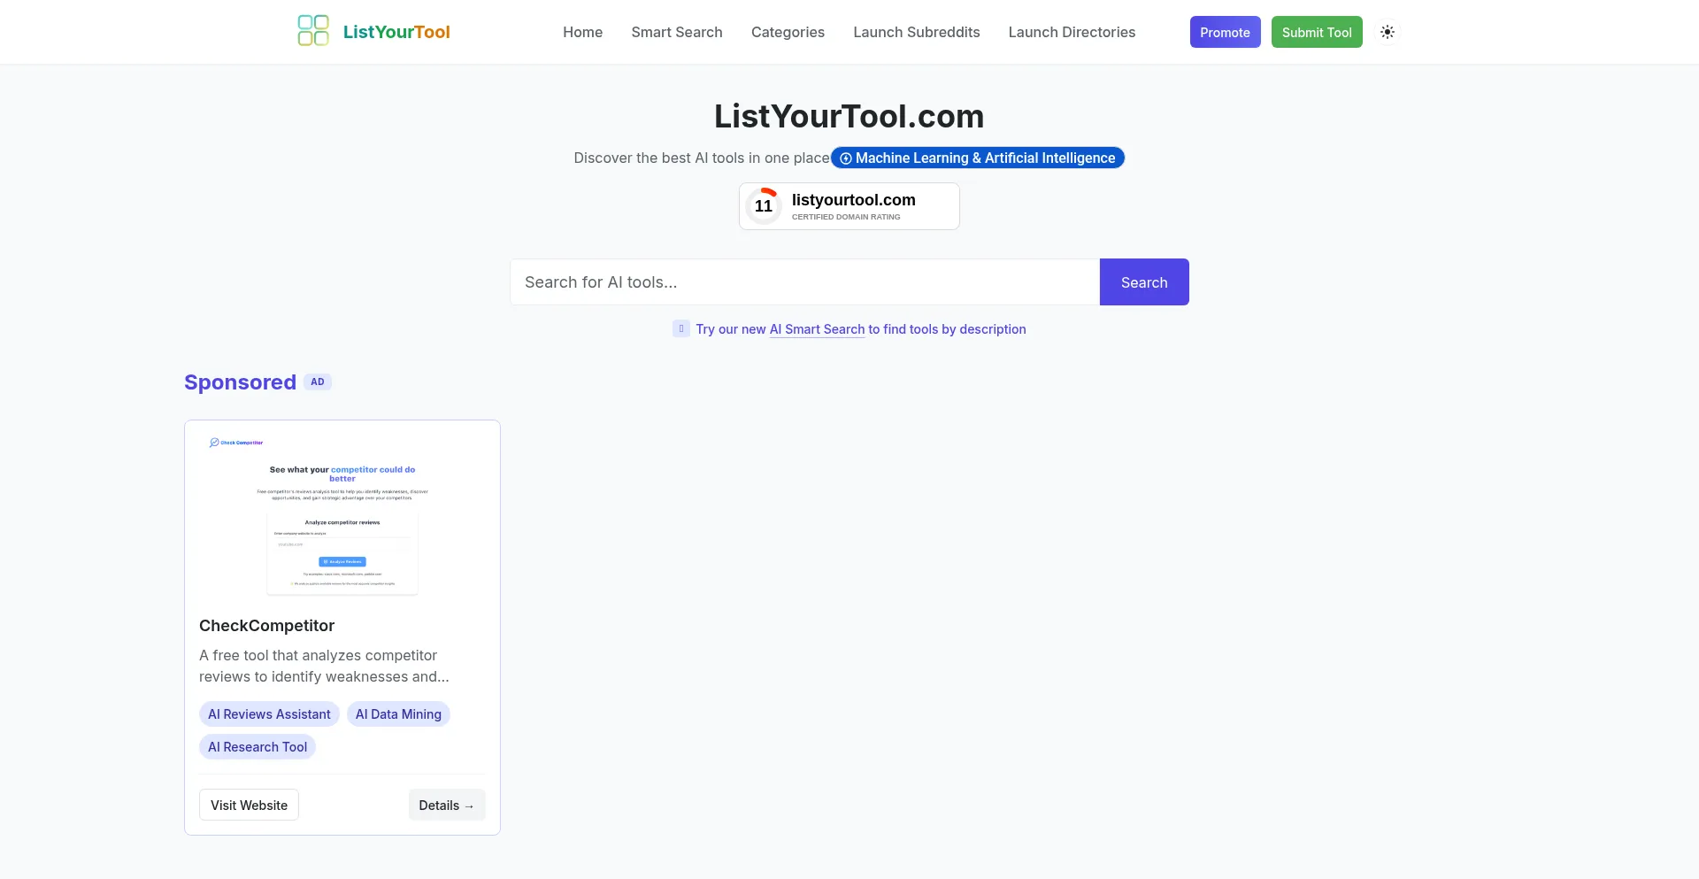Click the circular icon in Machine Learning badge

pos(846,158)
